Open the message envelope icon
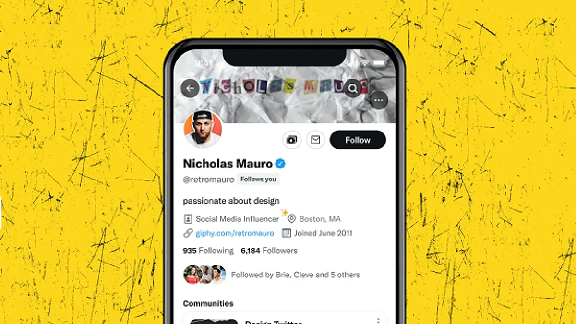 tap(315, 140)
